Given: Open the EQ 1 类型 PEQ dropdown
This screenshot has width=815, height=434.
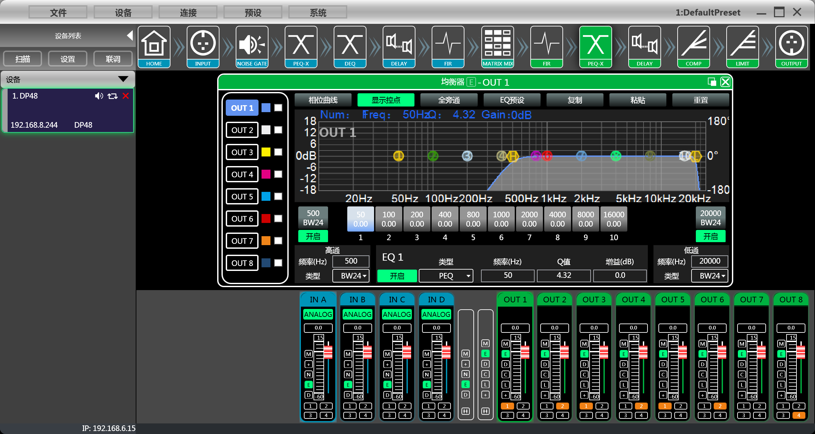Looking at the screenshot, I should point(446,276).
